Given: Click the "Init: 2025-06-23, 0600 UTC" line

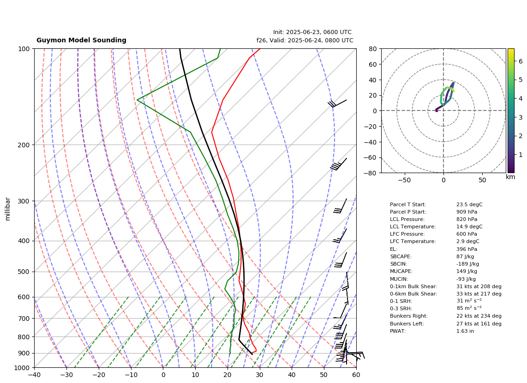Looking at the screenshot, I should (x=312, y=32).
